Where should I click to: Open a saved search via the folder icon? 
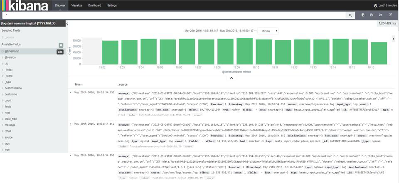pos(381,15)
